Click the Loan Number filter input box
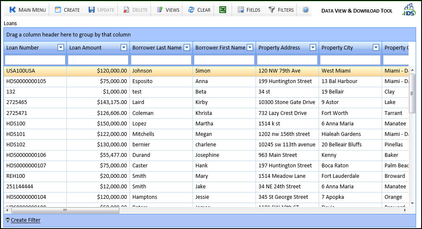Viewport: 422px width, 229px height. pyautogui.click(x=35, y=60)
